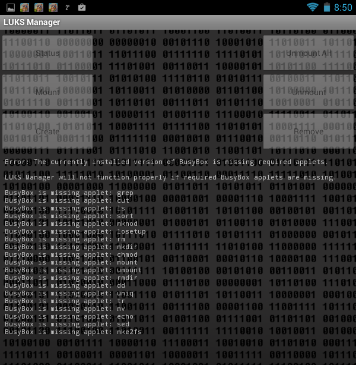Tap the Status button
This screenshot has height=365, width=356.
click(47, 53)
